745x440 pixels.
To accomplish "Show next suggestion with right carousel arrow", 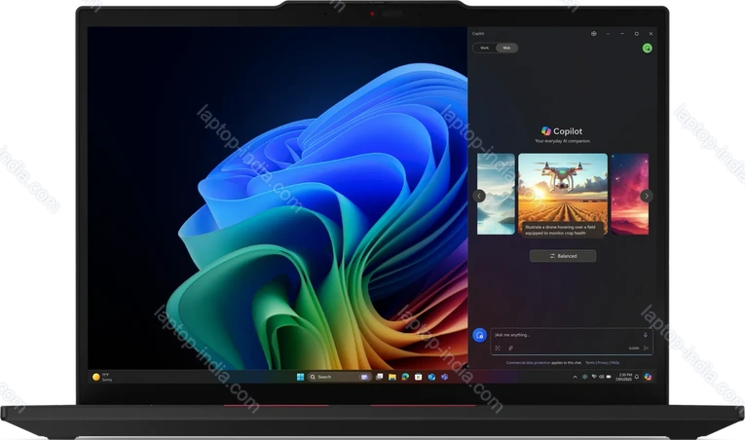I will pyautogui.click(x=647, y=196).
